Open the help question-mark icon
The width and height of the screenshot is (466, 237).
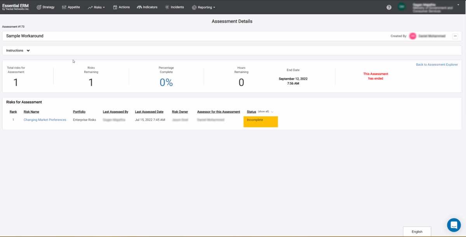click(389, 7)
